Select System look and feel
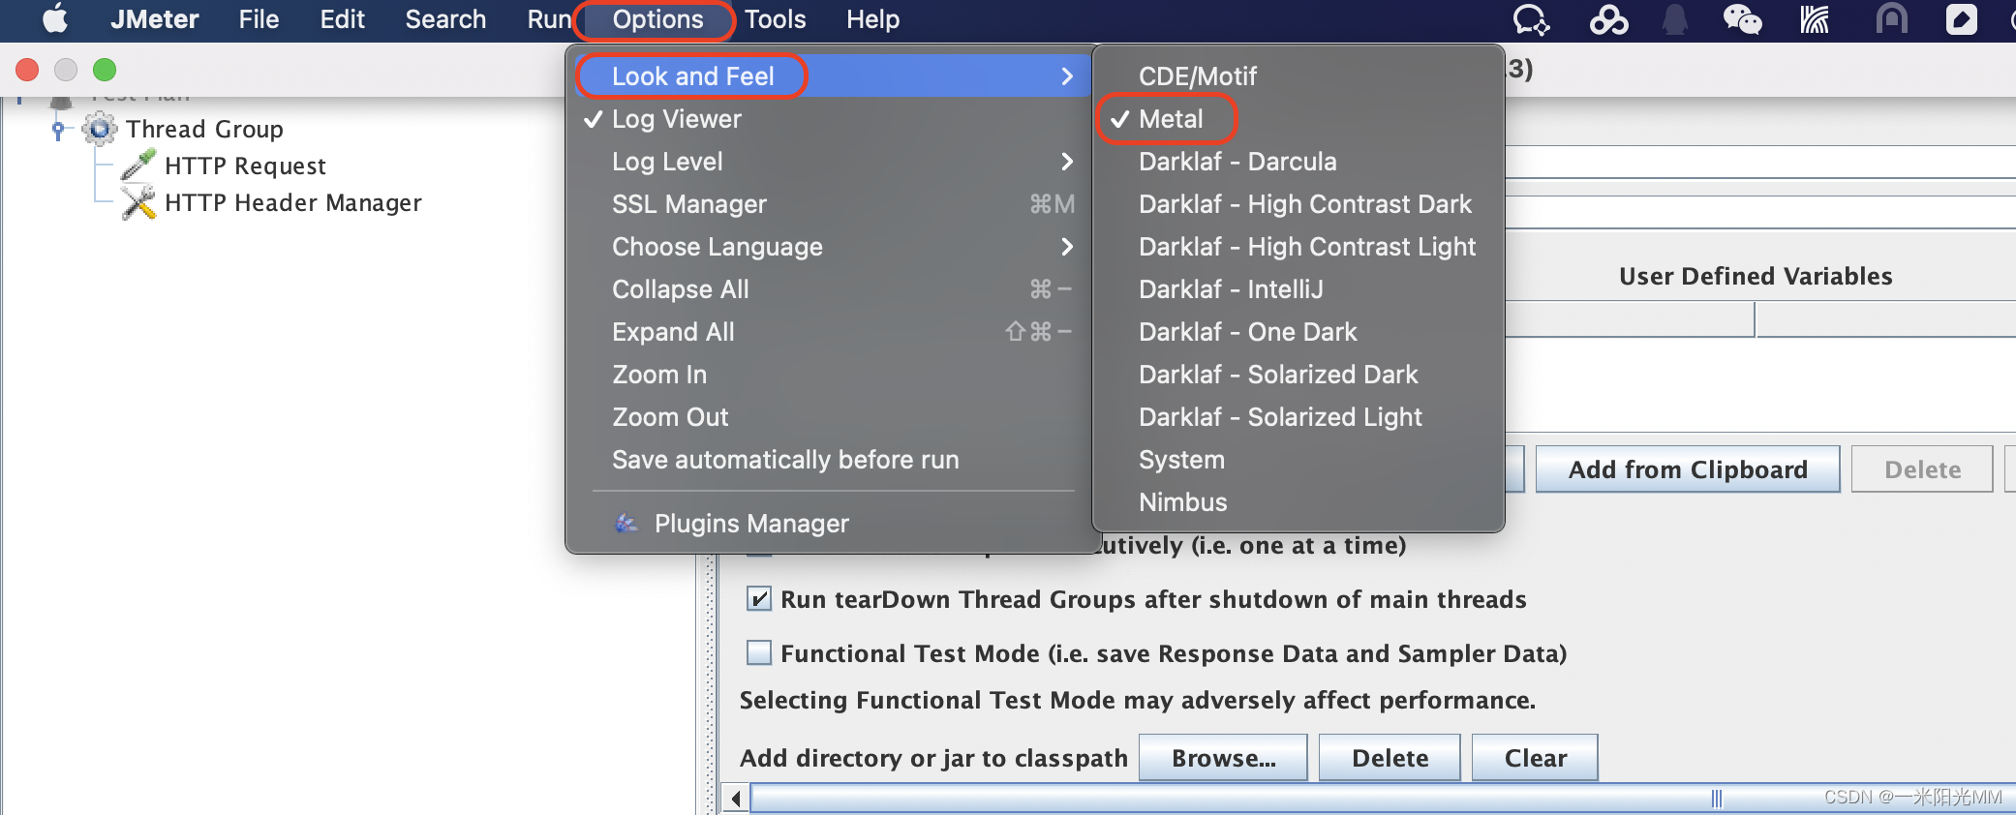This screenshot has height=815, width=2016. pos(1298,460)
